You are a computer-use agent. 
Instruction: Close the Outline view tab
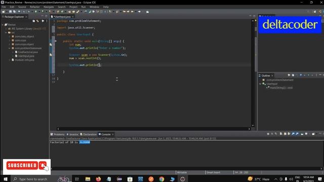(x=272, y=75)
